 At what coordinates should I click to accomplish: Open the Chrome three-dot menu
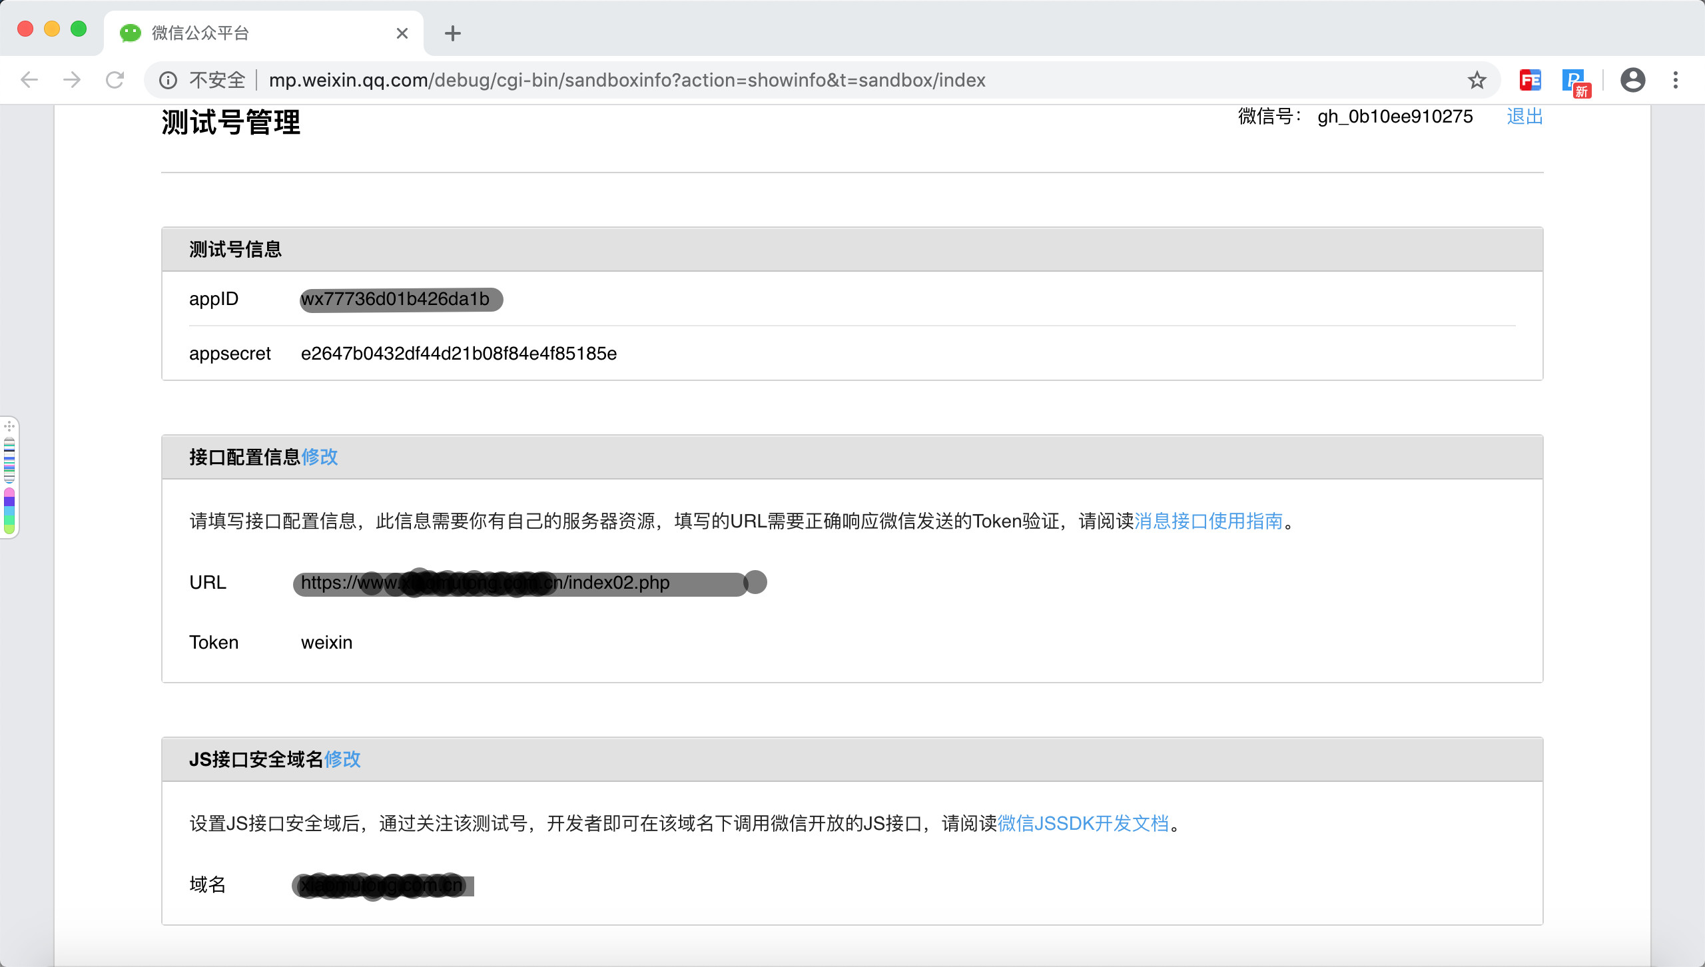(x=1676, y=80)
